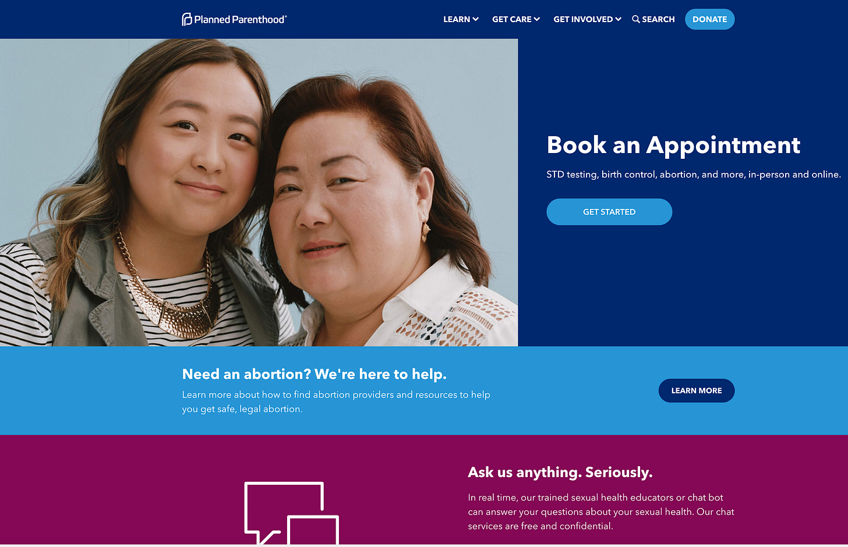Expand the GET CARE dropdown chevron
This screenshot has height=547, width=848.
(x=537, y=19)
